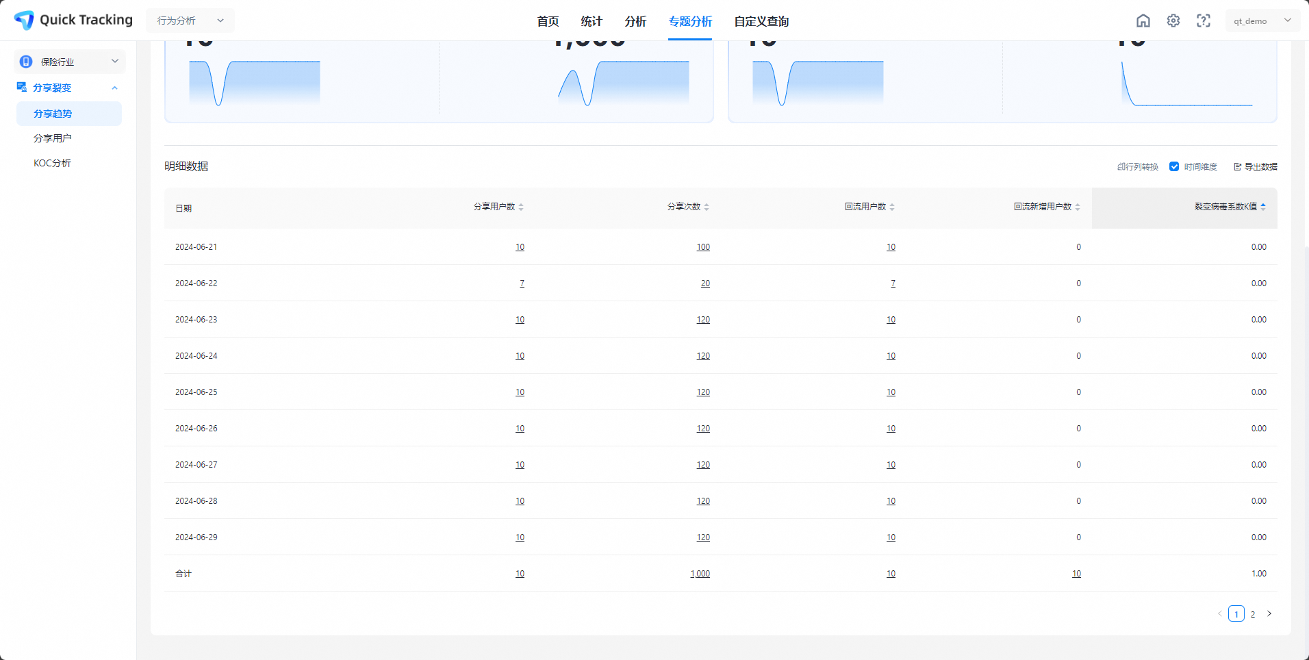Image resolution: width=1309 pixels, height=660 pixels.
Task: Open 分享用户数 10 link for 2024-06-29
Action: (520, 537)
